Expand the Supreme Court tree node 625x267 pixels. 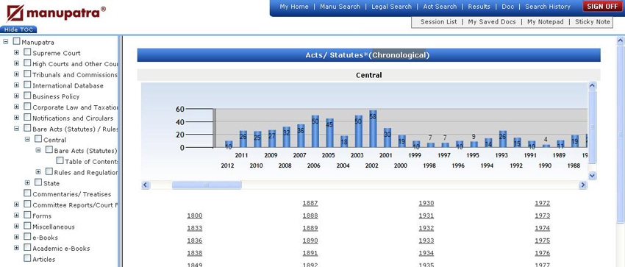pos(16,53)
